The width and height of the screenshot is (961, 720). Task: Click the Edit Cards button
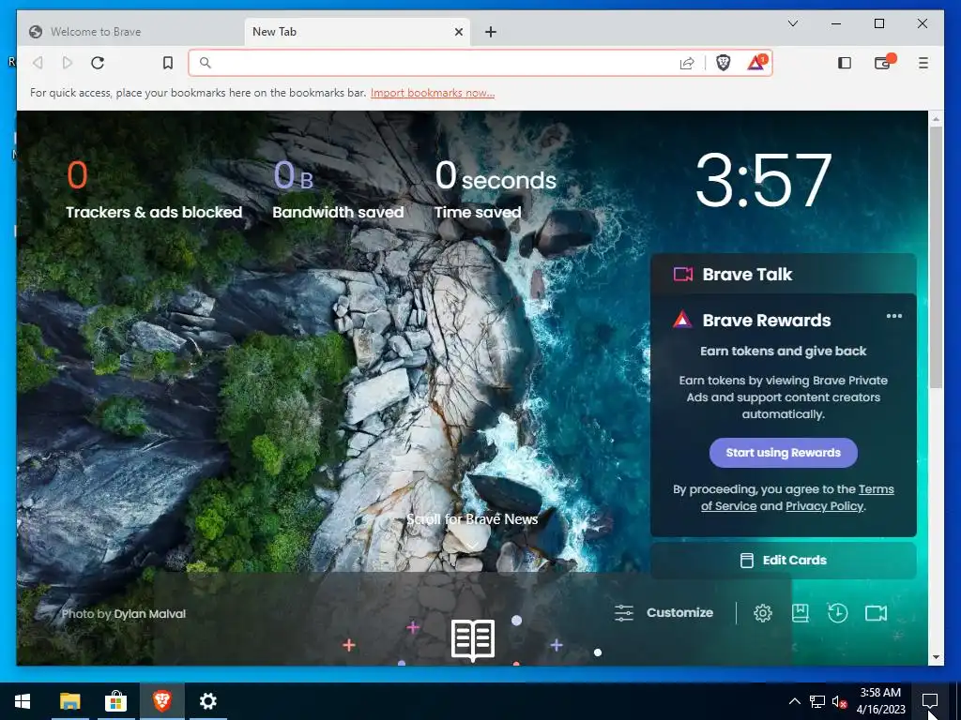[x=784, y=561]
